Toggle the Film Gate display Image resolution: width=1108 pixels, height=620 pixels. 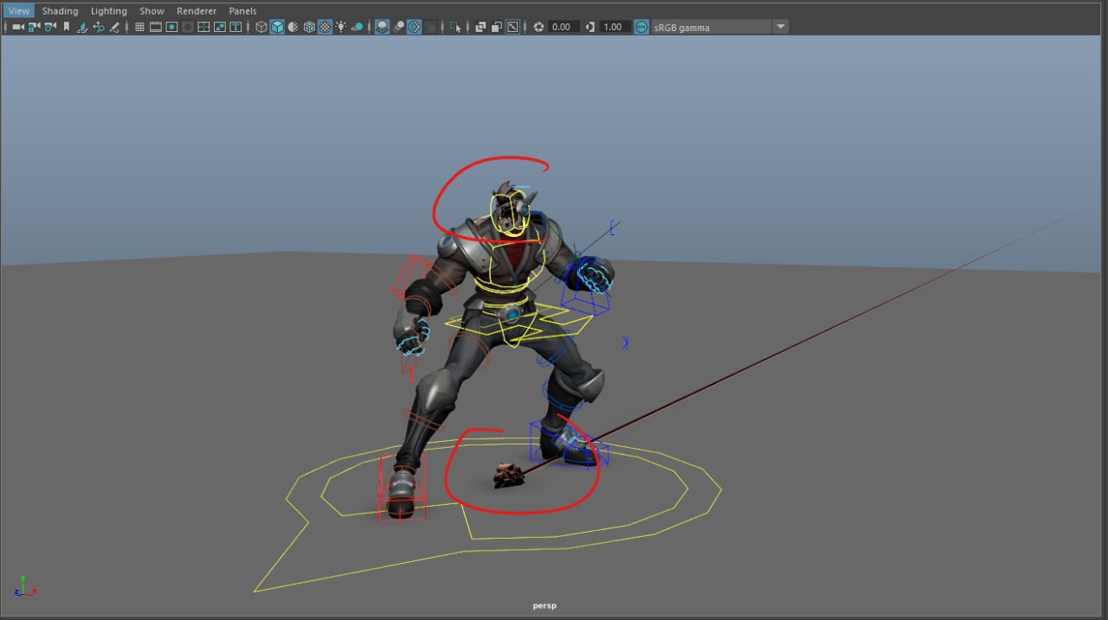[x=156, y=27]
